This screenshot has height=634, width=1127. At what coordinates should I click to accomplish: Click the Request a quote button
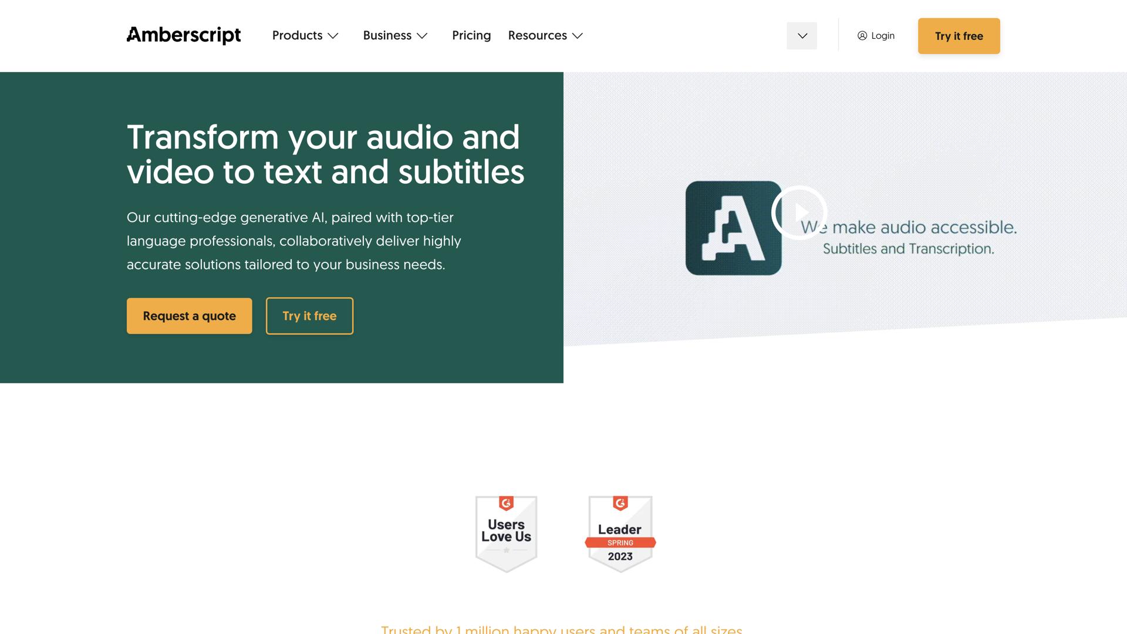[x=189, y=316]
